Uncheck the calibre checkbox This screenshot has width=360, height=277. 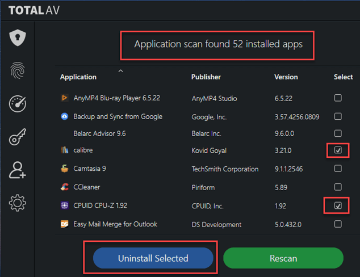[x=338, y=150]
